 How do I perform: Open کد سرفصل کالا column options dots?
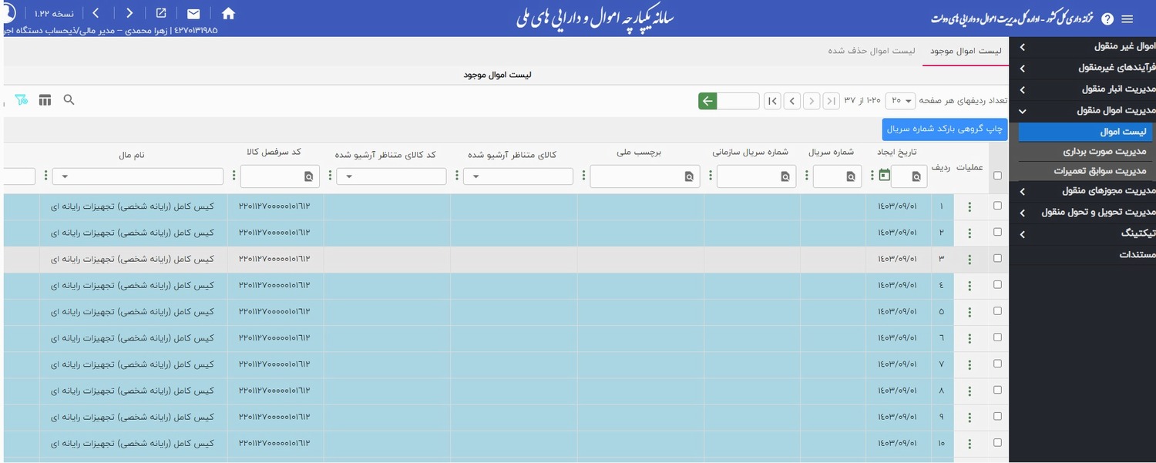pos(234,176)
